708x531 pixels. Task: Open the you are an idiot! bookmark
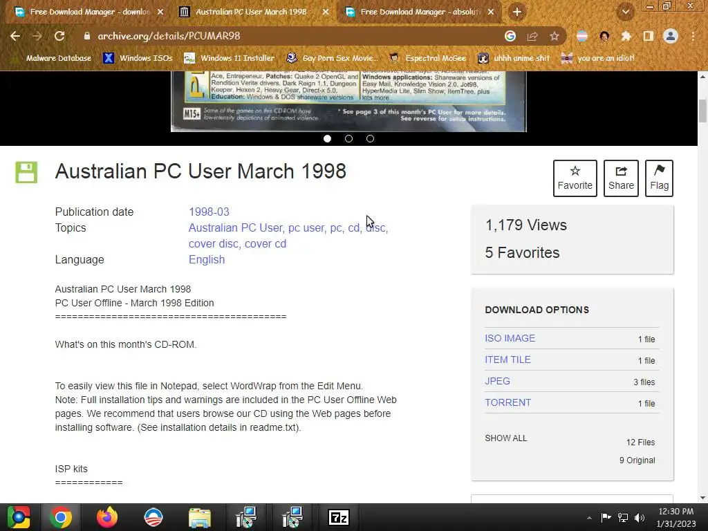coord(598,58)
